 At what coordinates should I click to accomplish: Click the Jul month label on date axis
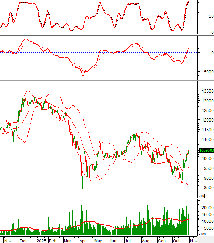(x=128, y=240)
